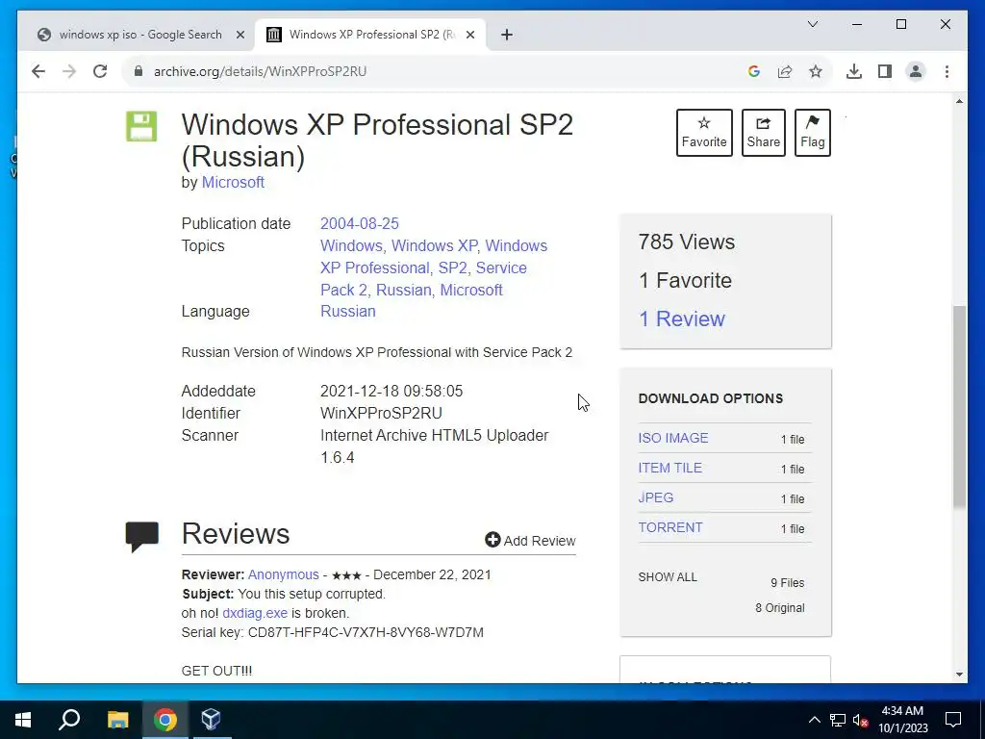Open the Microsoft creator link

pyautogui.click(x=233, y=182)
